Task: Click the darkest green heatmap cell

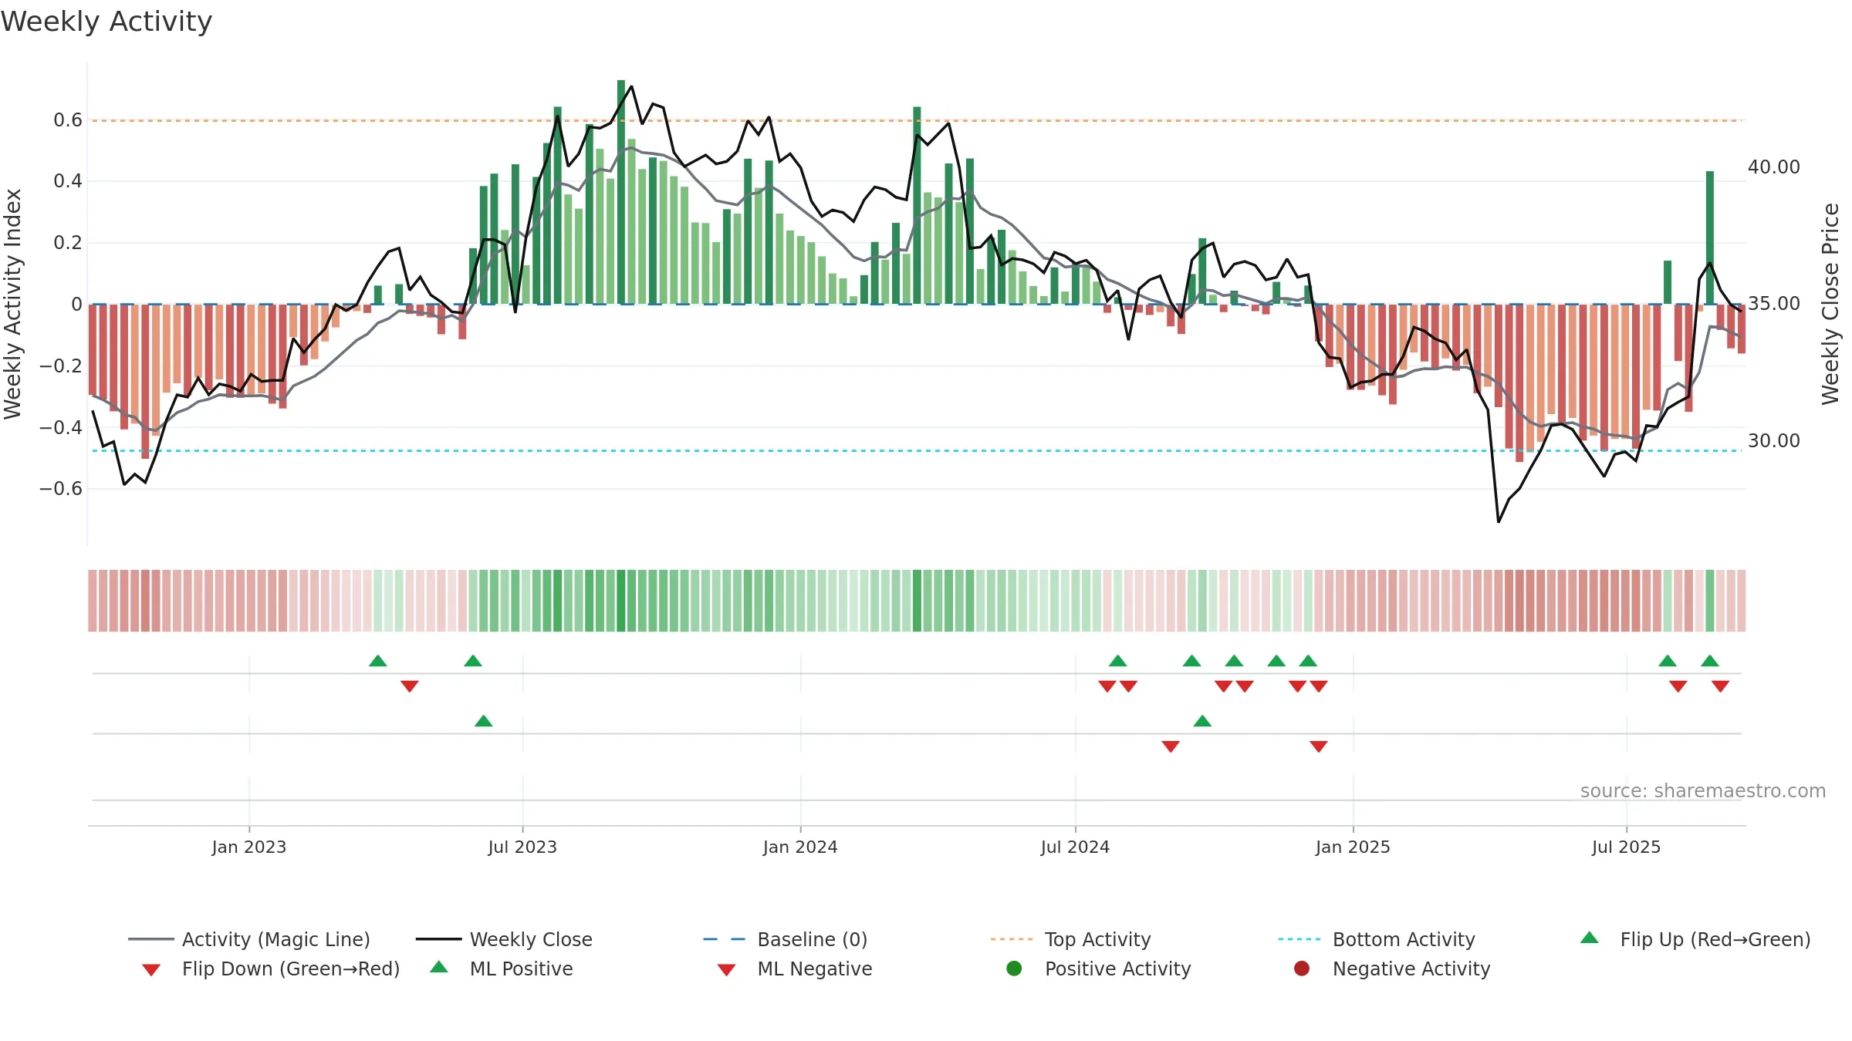Action: [621, 601]
